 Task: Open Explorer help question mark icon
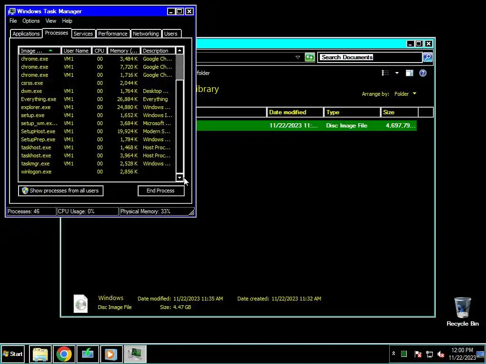tap(423, 73)
